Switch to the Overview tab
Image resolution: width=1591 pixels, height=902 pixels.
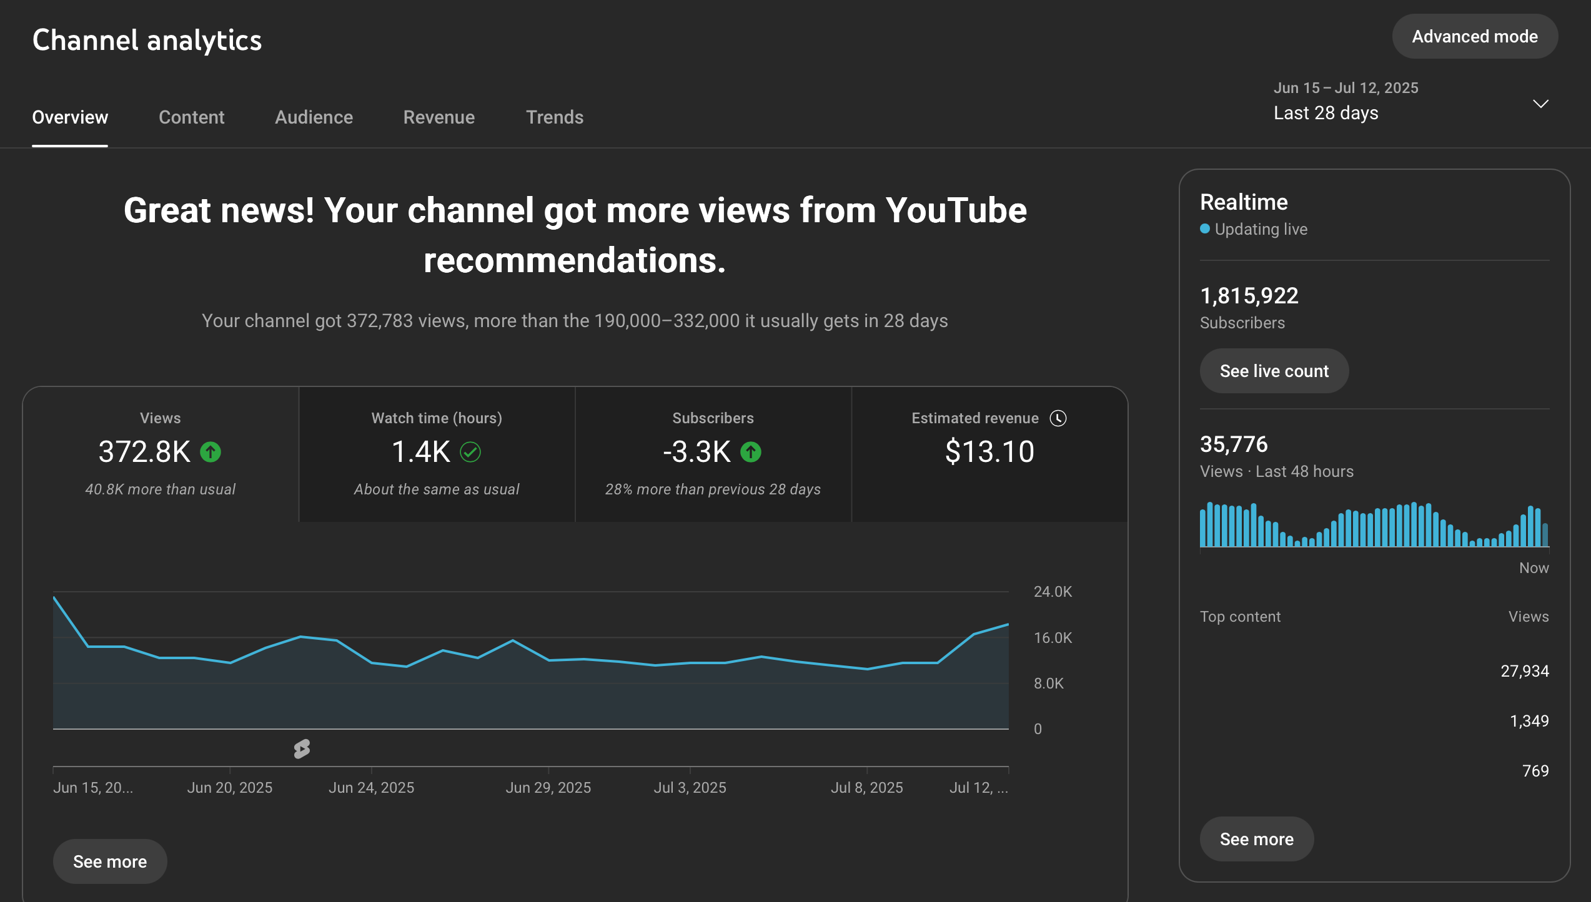pos(70,117)
